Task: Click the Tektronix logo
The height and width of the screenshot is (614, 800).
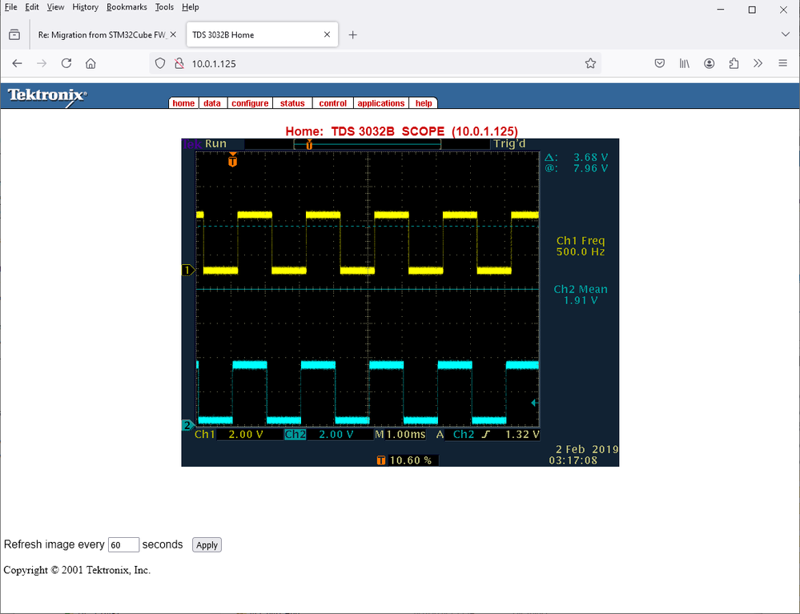Action: [x=47, y=96]
